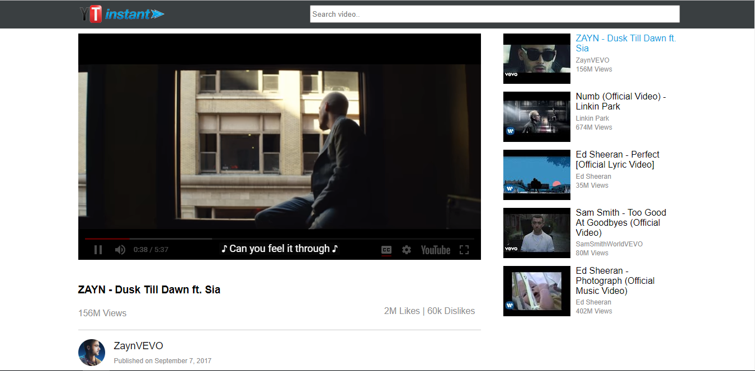Viewport: 755px width, 371px height.
Task: Switch video to fullscreen mode
Action: pyautogui.click(x=464, y=250)
